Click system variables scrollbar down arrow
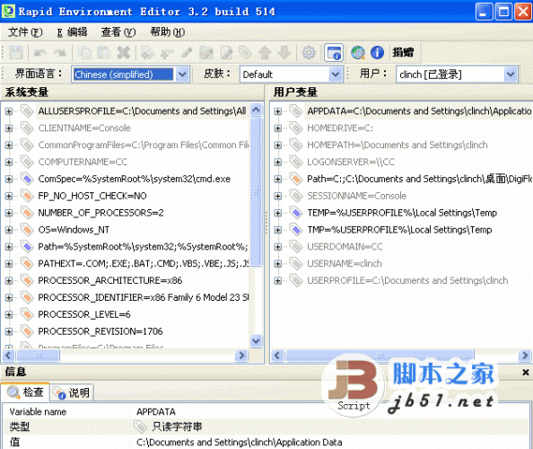Image resolution: width=533 pixels, height=449 pixels. click(256, 340)
